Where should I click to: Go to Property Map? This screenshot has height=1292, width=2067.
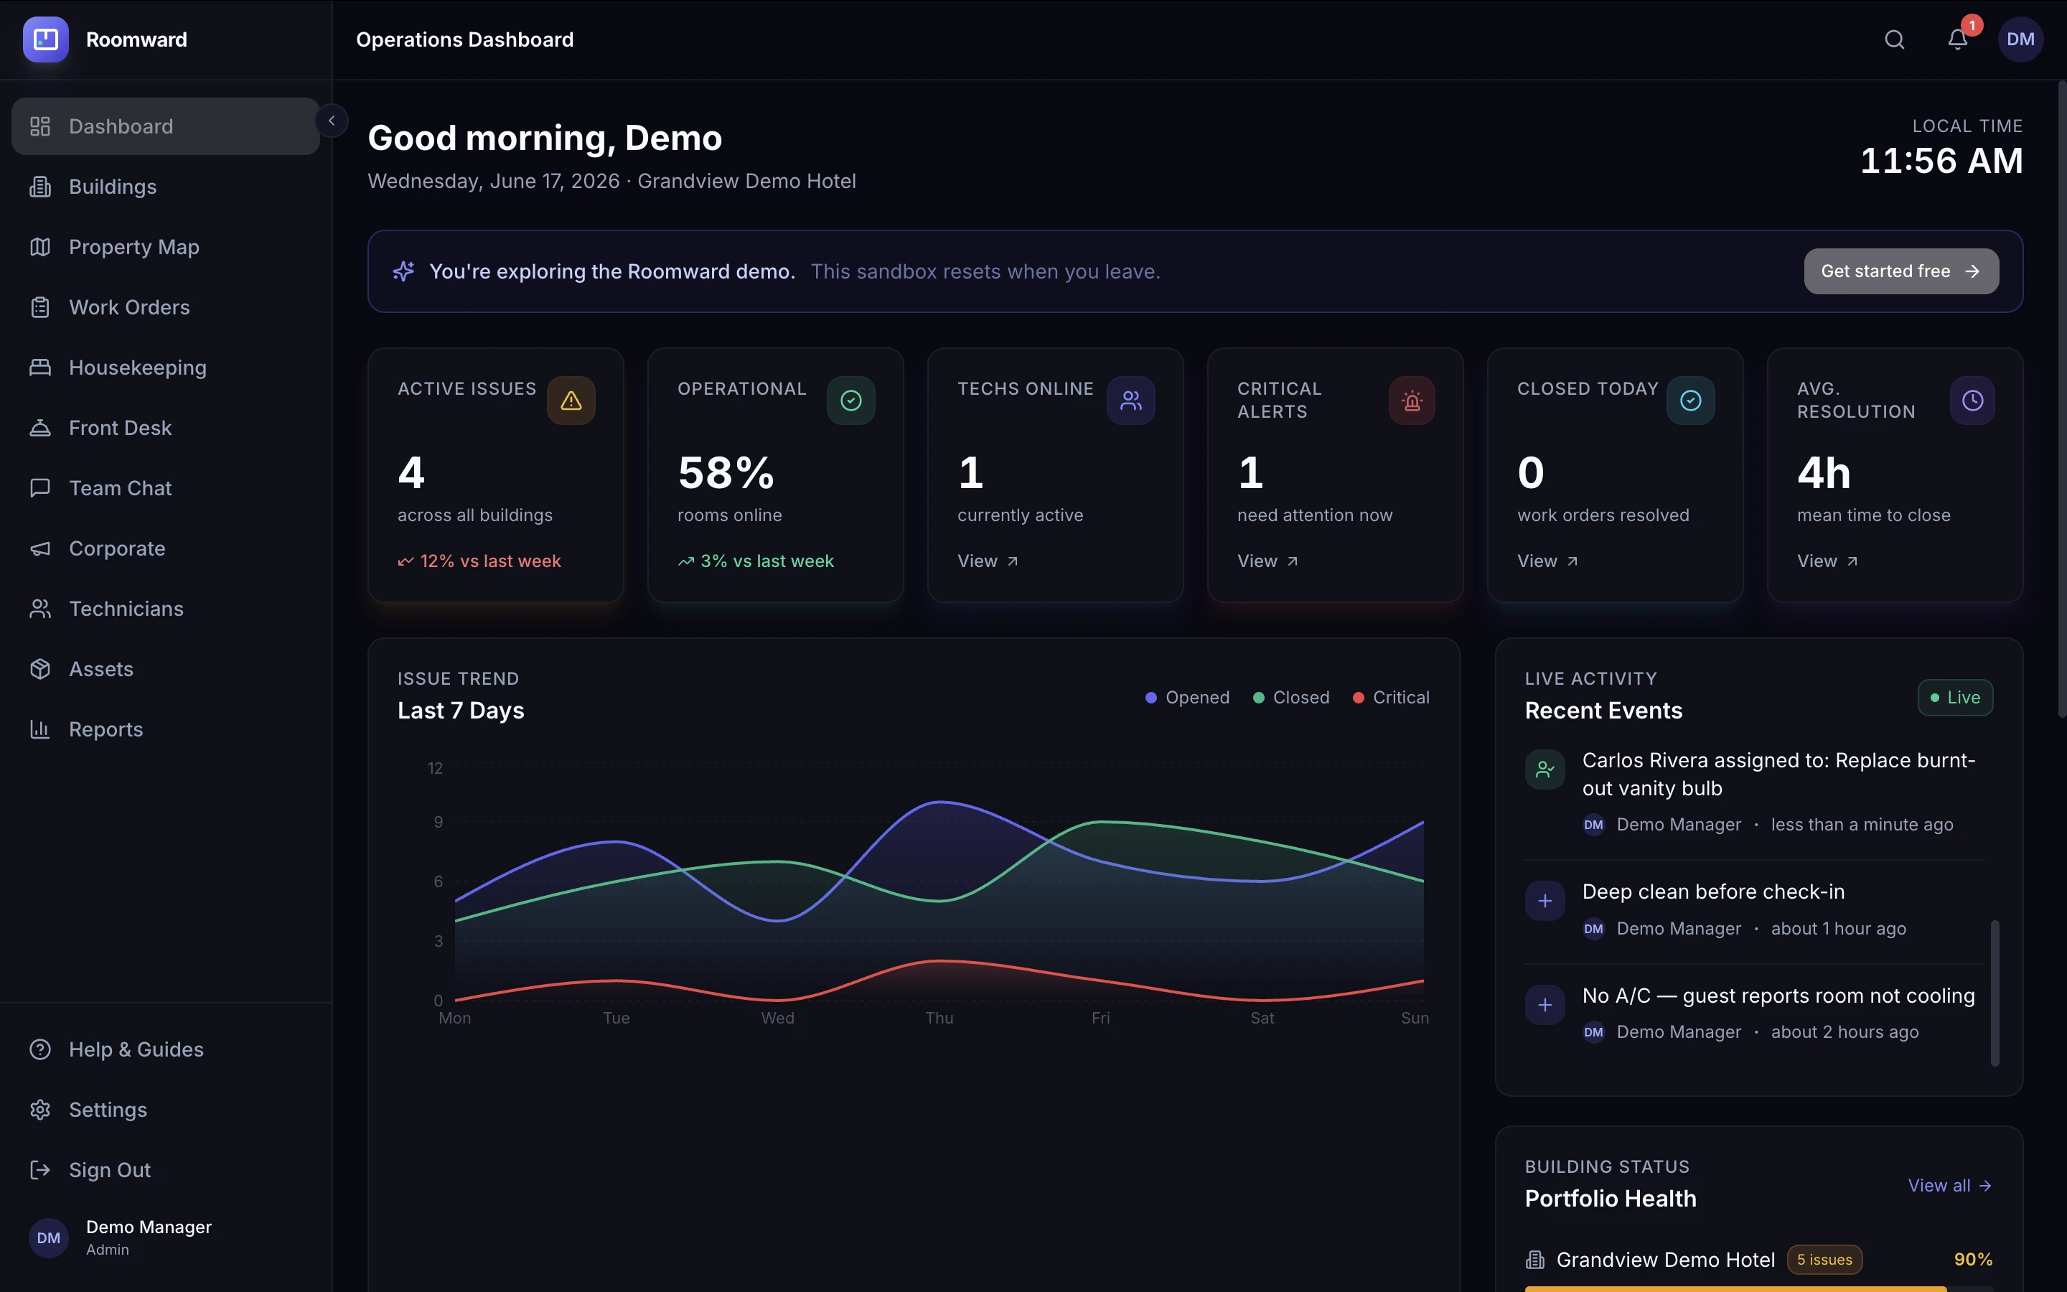(166, 247)
